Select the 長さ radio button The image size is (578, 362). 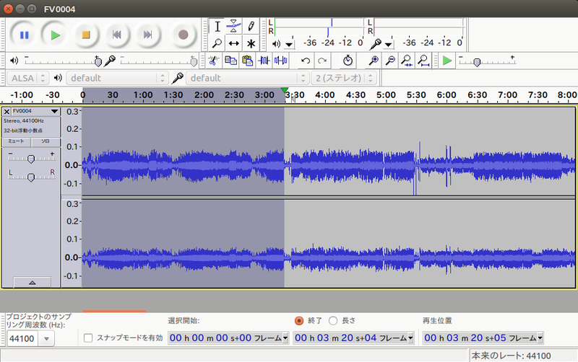click(333, 321)
